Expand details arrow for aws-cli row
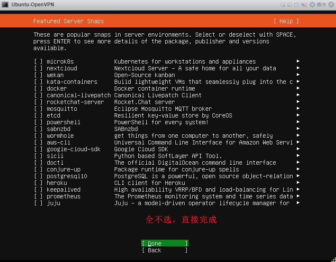Viewport: 336px width, 262px height. [x=298, y=142]
